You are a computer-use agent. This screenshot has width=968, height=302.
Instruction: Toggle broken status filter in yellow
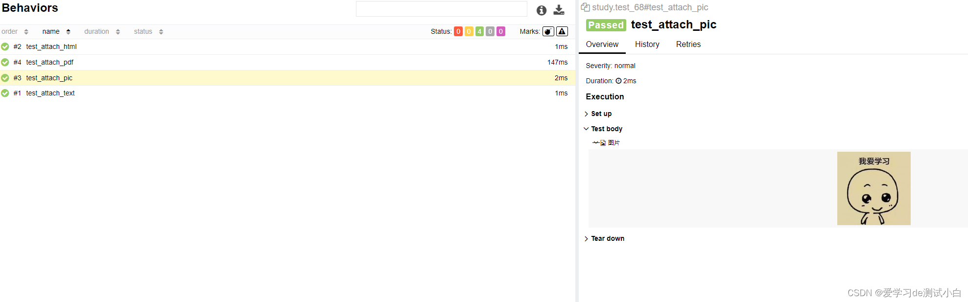(x=469, y=31)
